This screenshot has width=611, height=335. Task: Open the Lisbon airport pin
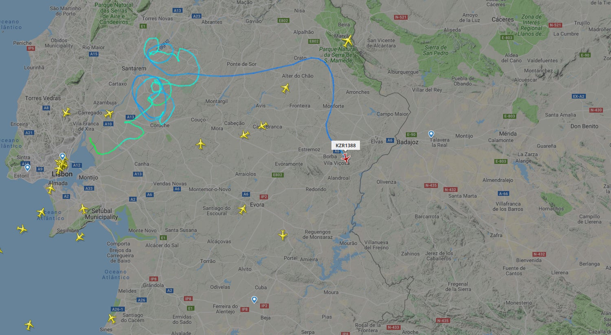click(62, 156)
